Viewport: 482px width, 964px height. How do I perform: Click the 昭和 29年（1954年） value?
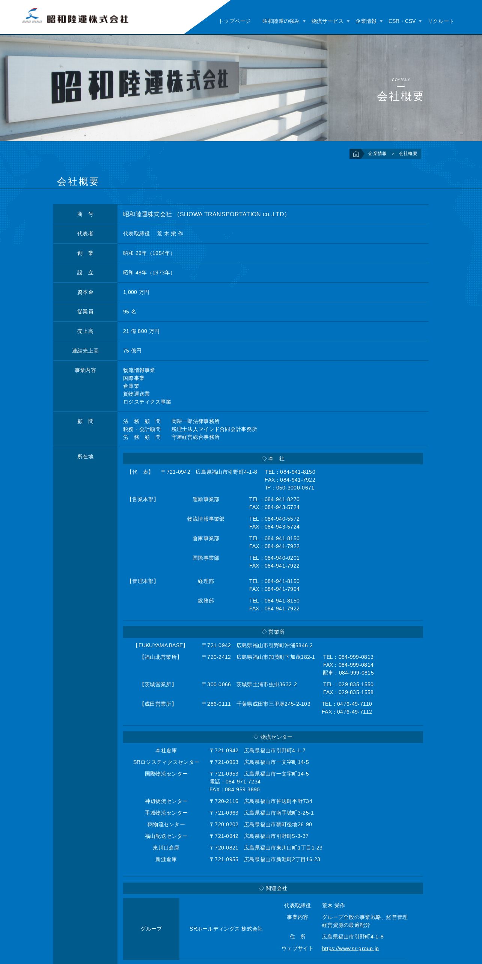149,253
